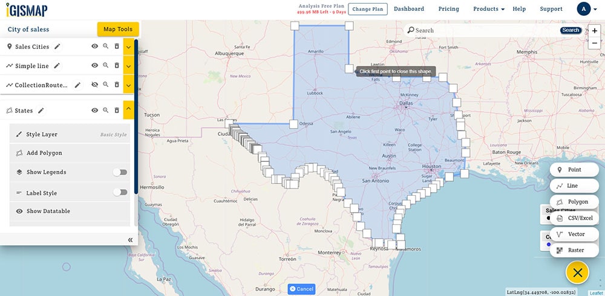Image resolution: width=605 pixels, height=296 pixels.
Task: Click the States polygon layer icon
Action: [x=9, y=111]
